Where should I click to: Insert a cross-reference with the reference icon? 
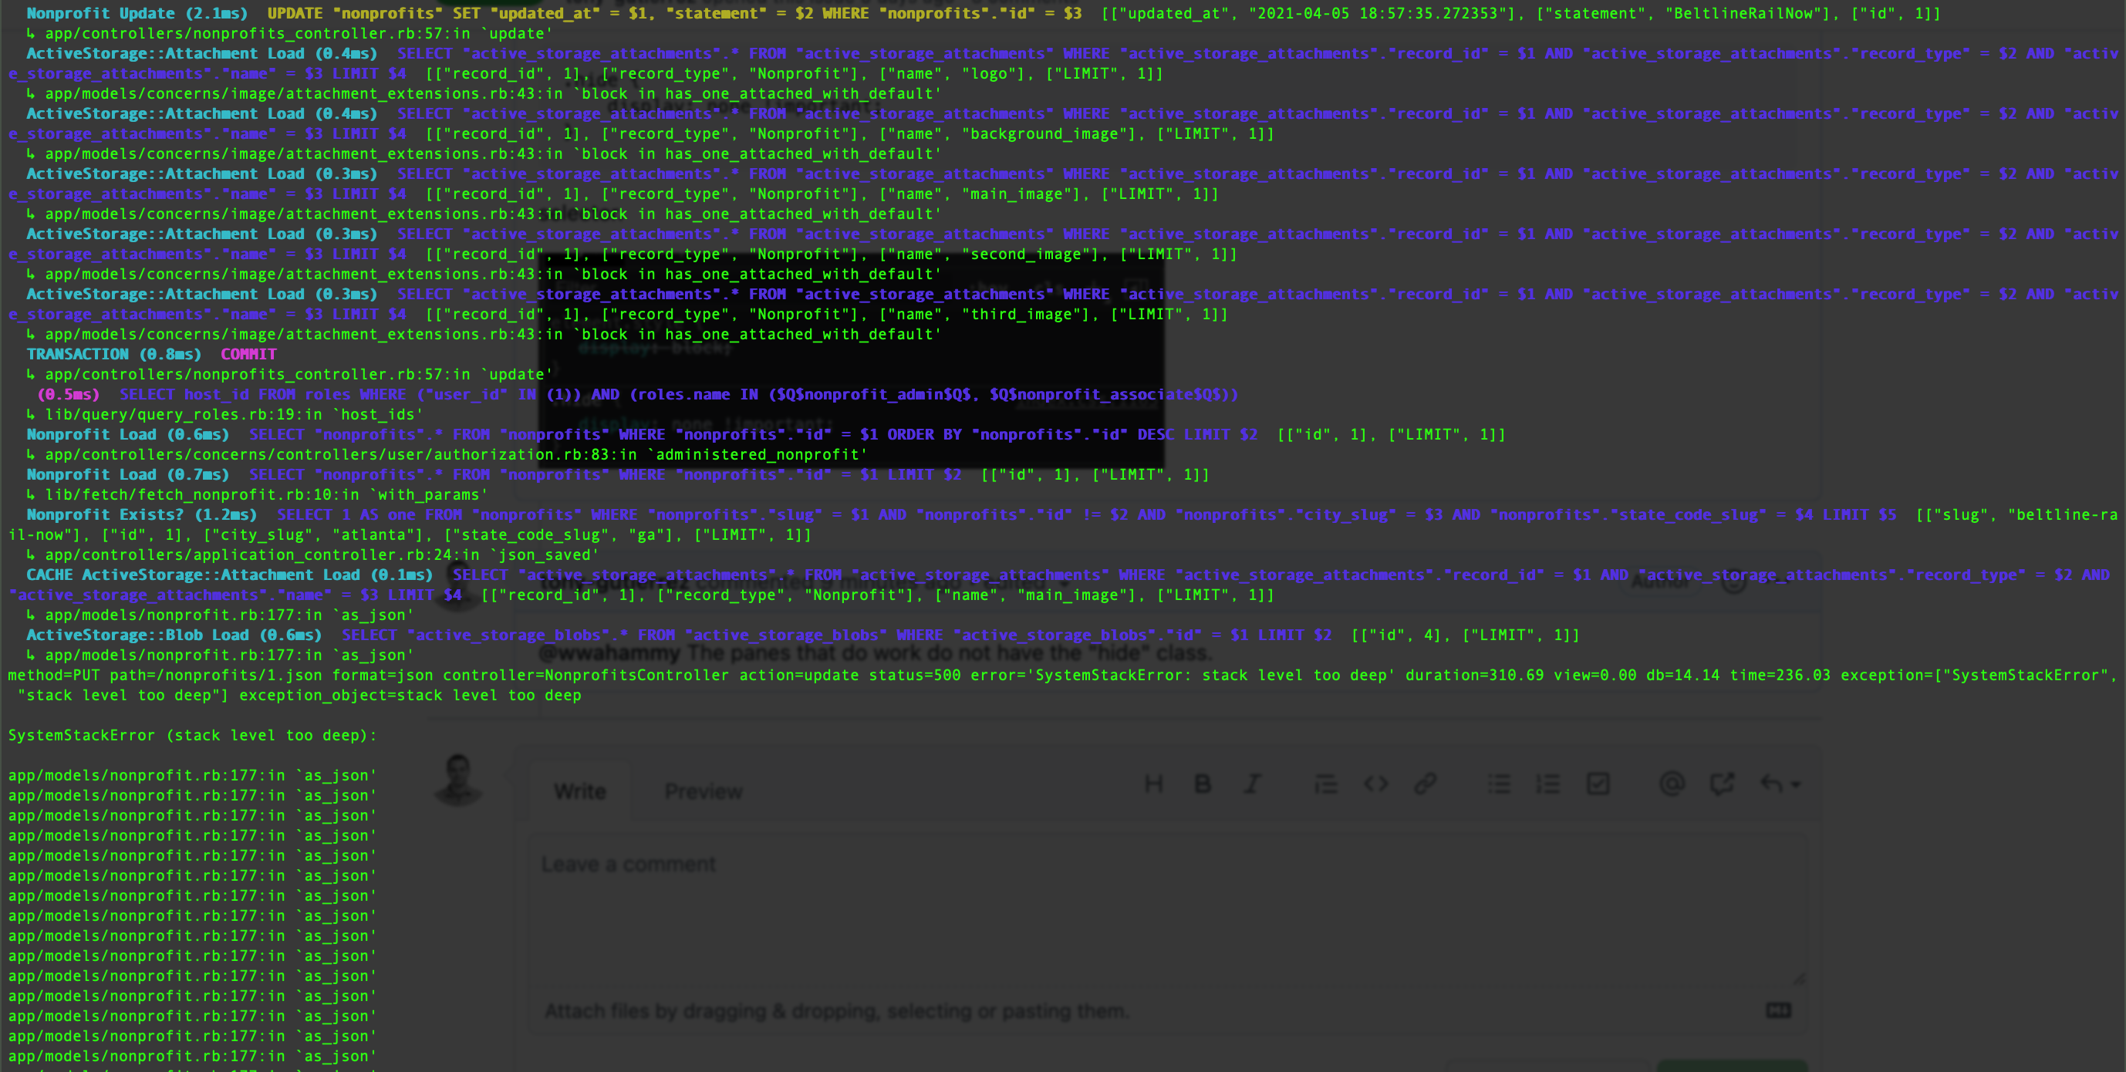[x=1722, y=784]
